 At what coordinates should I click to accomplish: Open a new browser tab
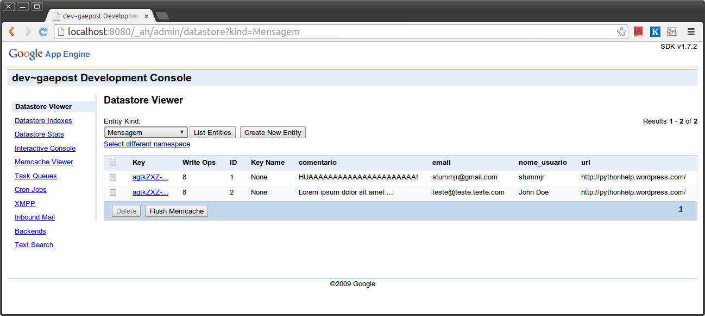pyautogui.click(x=162, y=15)
